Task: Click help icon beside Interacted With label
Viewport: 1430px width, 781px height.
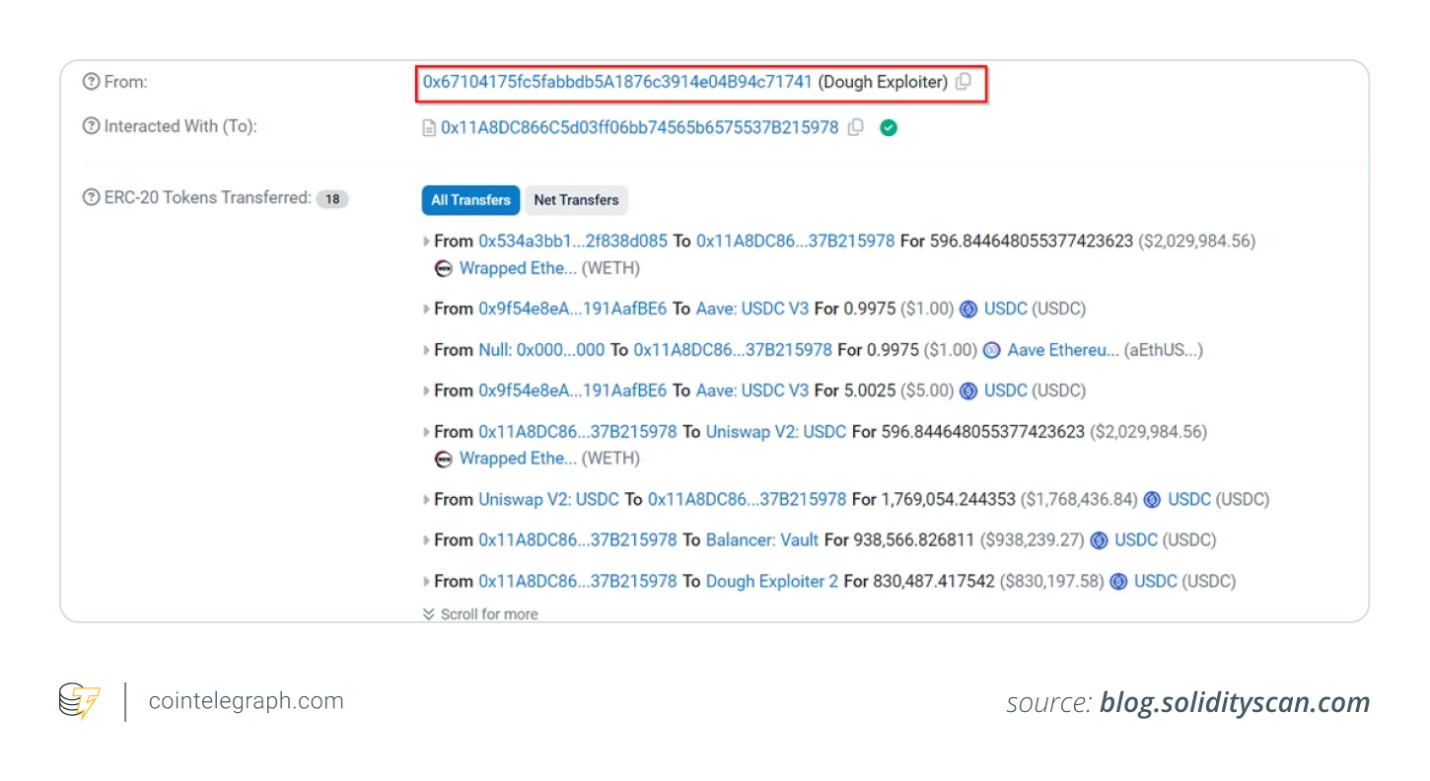Action: [92, 126]
